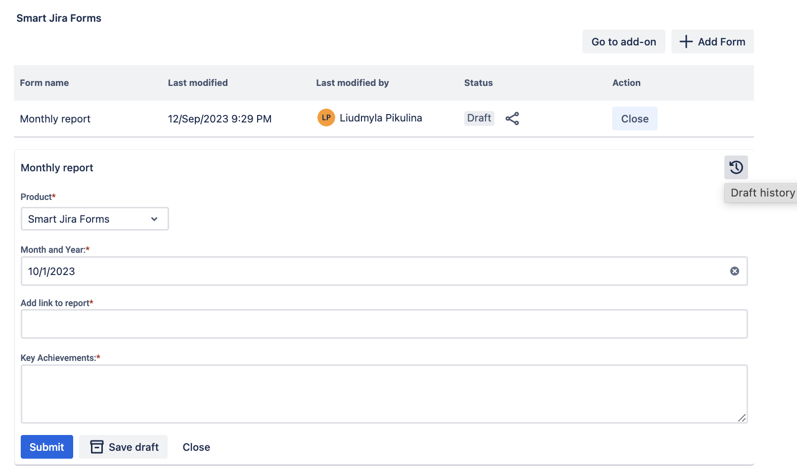Focus the Month and Year field
This screenshot has width=797, height=473.
click(x=376, y=271)
